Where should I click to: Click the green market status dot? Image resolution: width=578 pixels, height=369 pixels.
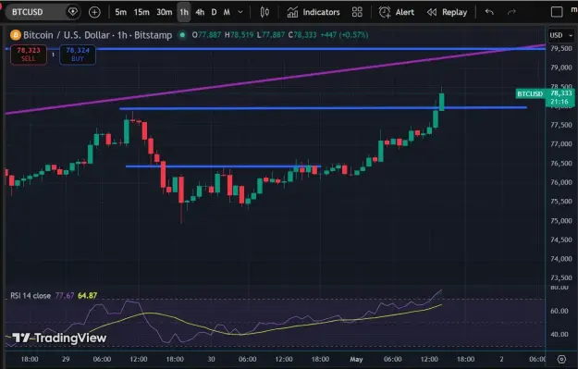tap(182, 35)
